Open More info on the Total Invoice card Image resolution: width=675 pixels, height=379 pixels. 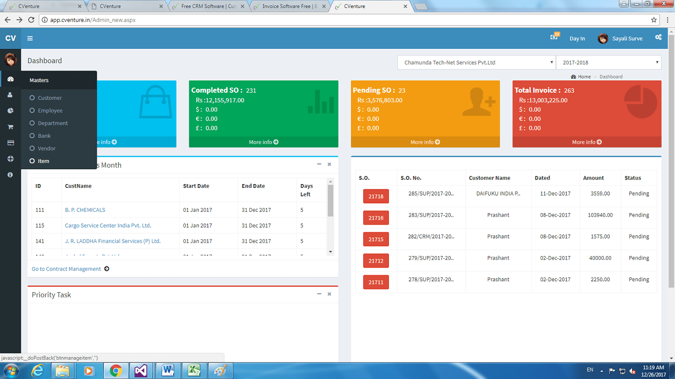pyautogui.click(x=586, y=142)
